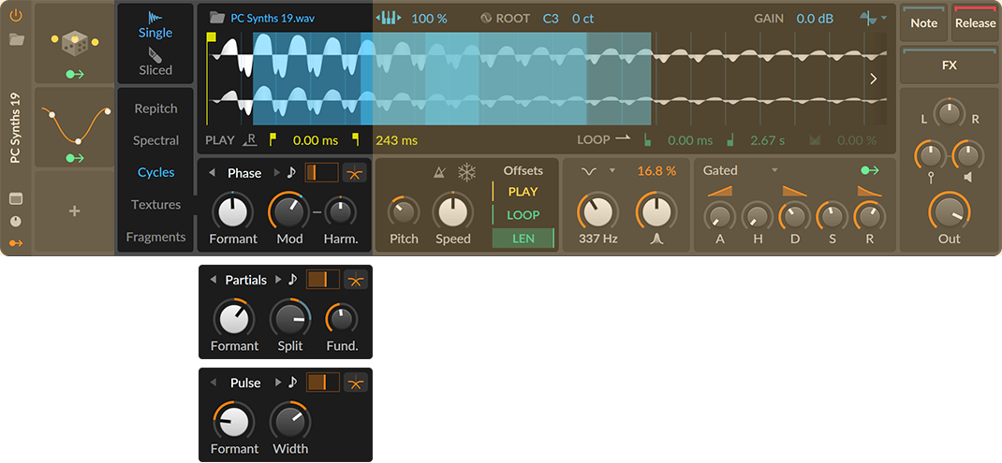
Task: Click play start flag icon near 0.00 ms
Action: click(x=273, y=140)
